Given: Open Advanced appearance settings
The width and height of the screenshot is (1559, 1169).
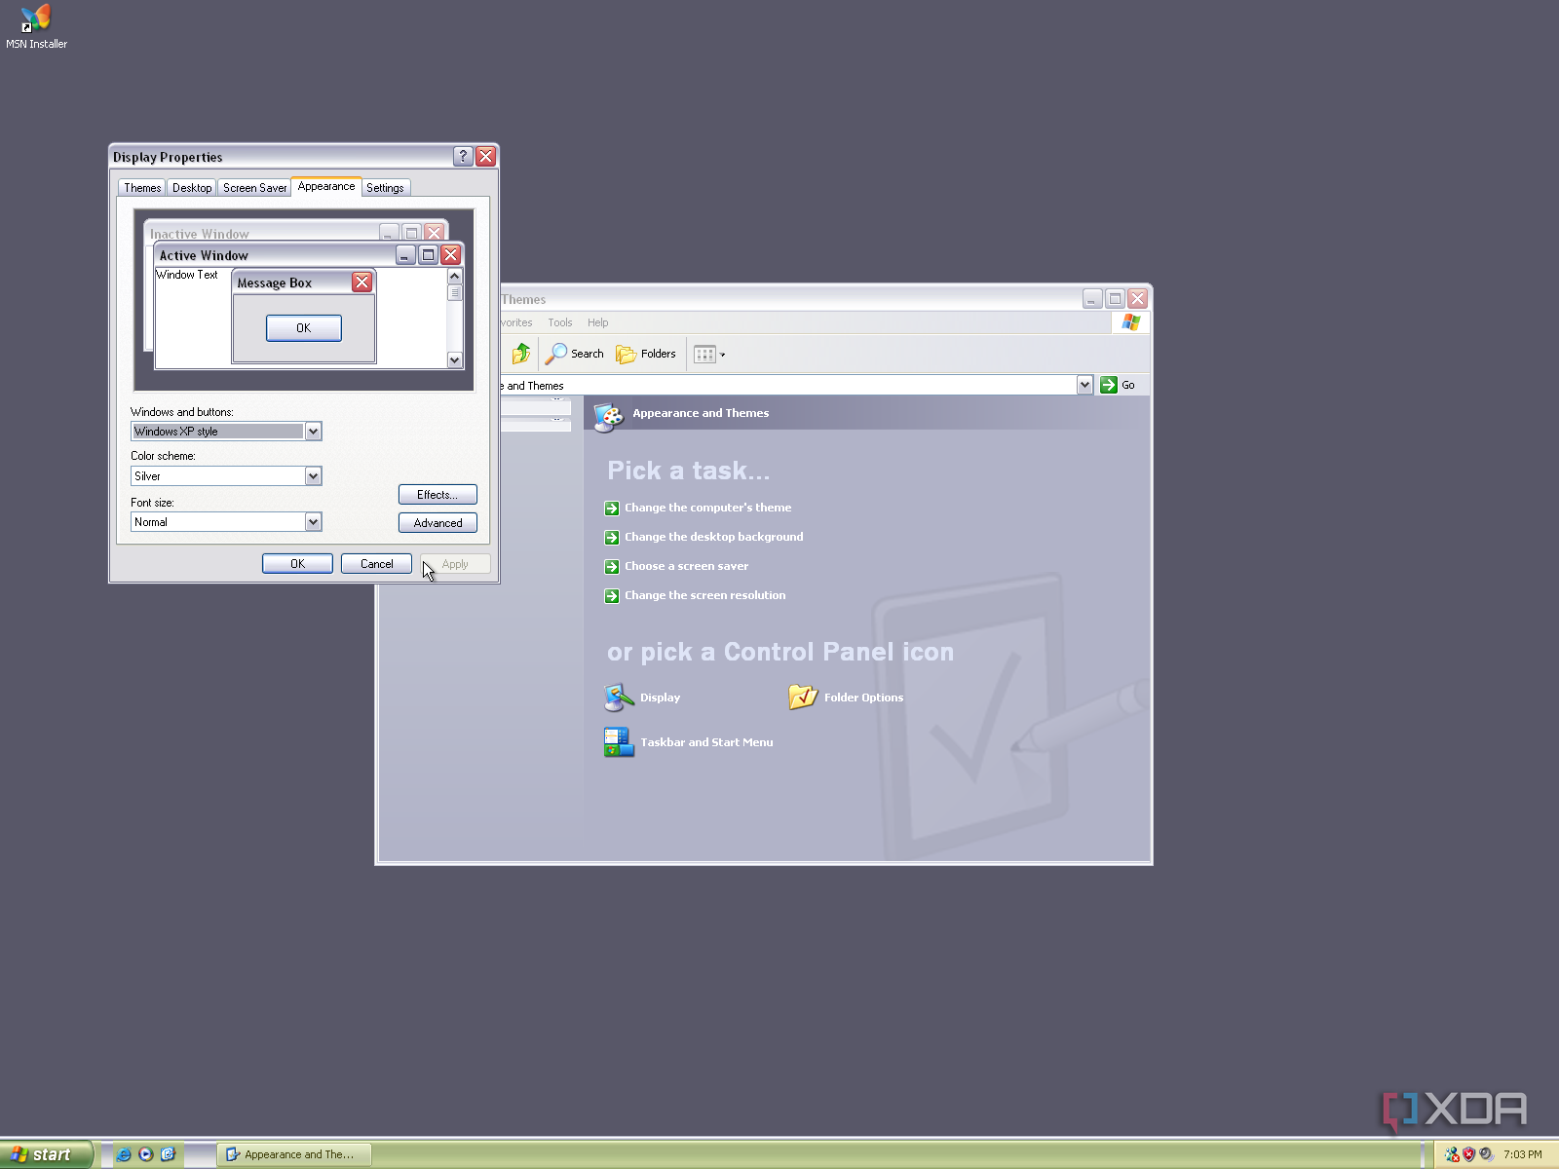Looking at the screenshot, I should 437,523.
